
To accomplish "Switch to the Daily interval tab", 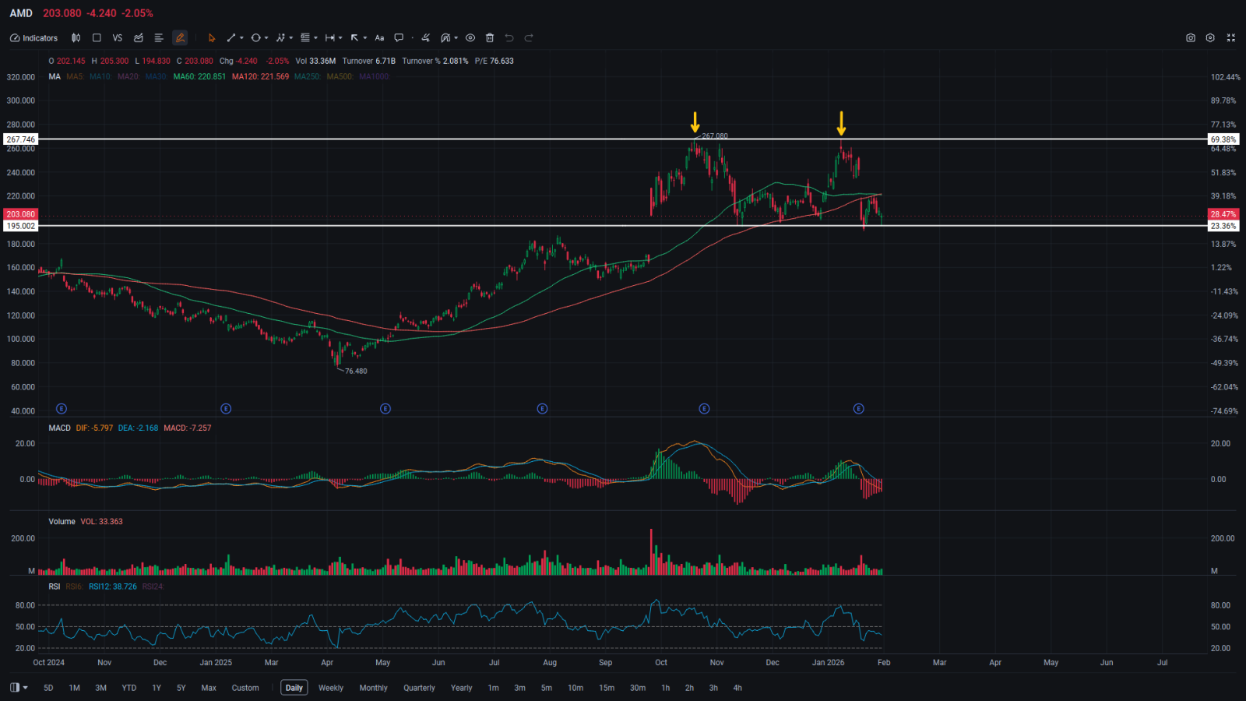I will [294, 688].
